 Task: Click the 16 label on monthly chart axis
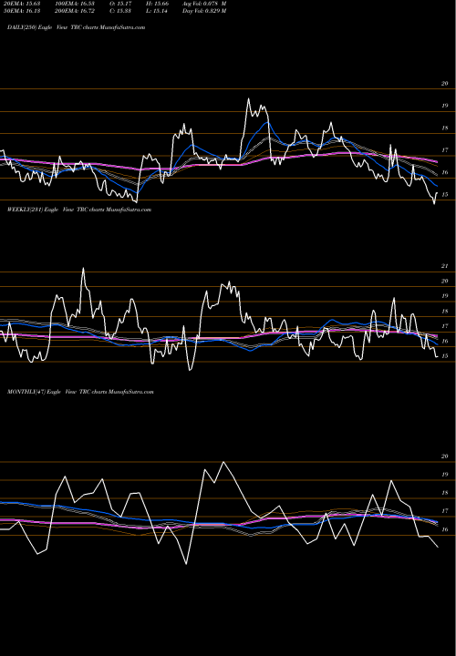coord(445,529)
